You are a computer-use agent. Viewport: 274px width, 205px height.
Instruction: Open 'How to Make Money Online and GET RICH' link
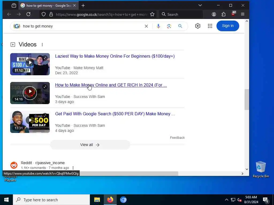point(111,85)
